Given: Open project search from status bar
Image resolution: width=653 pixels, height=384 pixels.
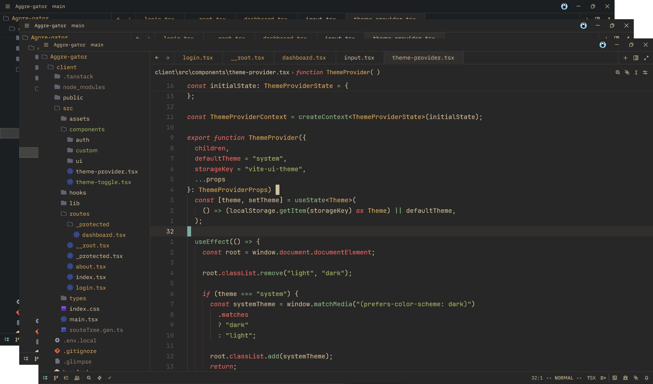Looking at the screenshot, I should click(89, 378).
